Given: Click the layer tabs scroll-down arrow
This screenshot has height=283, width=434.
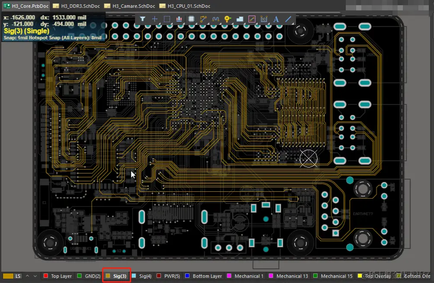Looking at the screenshot, I should [x=35, y=276].
